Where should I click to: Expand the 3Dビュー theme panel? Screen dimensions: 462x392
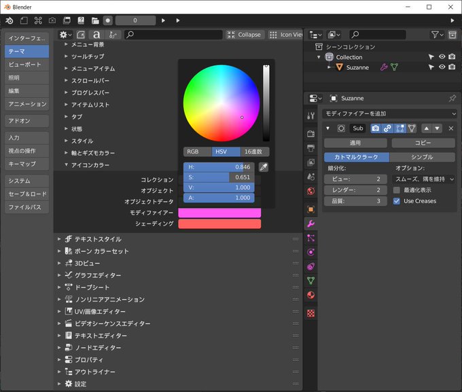tap(59, 263)
